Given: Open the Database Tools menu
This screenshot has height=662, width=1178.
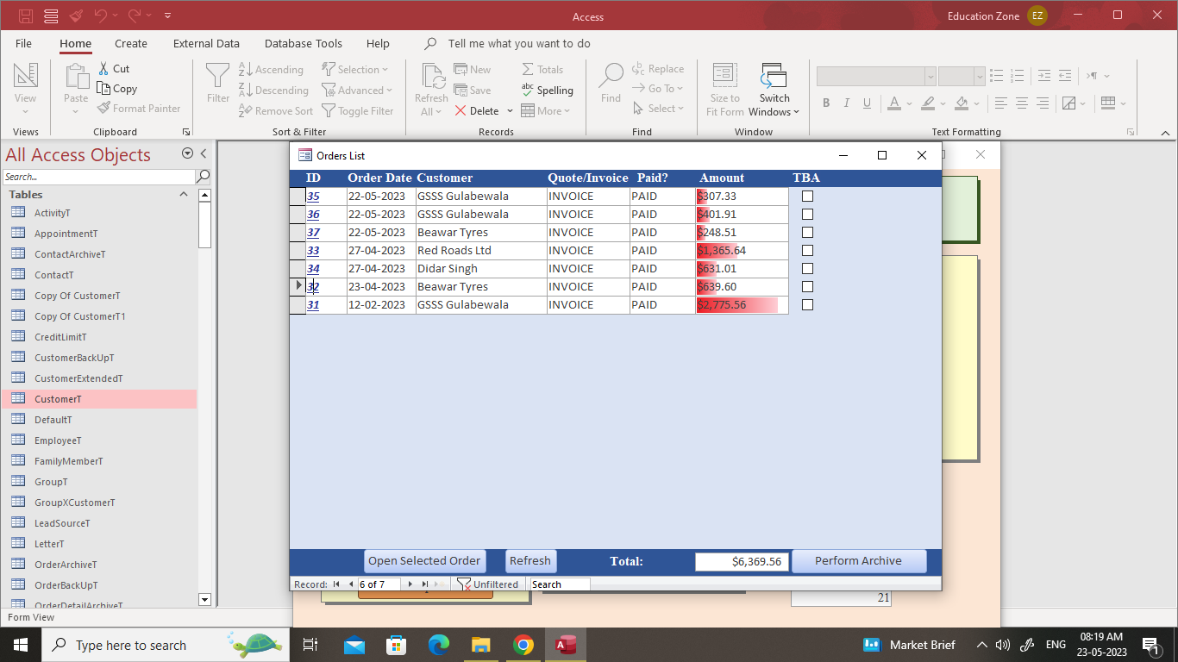Looking at the screenshot, I should pyautogui.click(x=304, y=43).
